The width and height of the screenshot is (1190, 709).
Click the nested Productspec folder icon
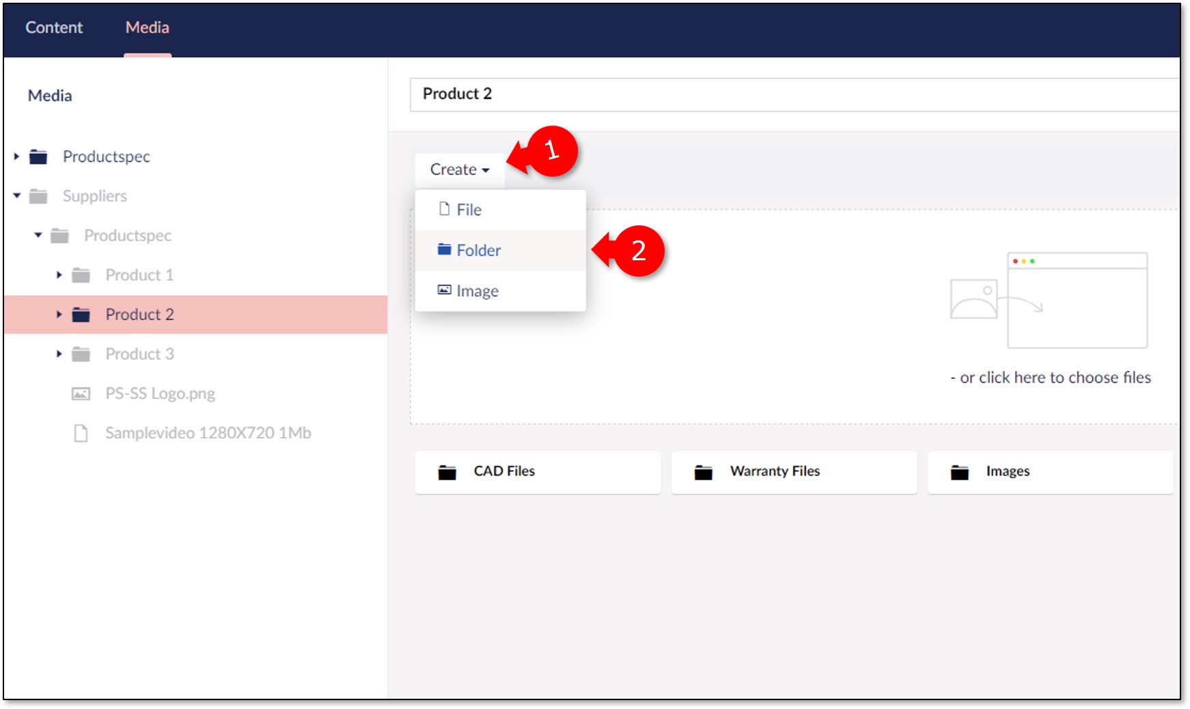pos(59,236)
